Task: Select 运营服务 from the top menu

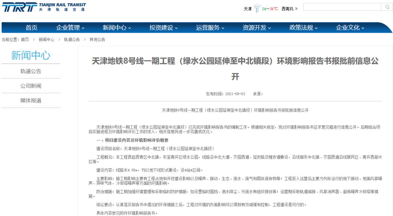Action: pos(209,27)
